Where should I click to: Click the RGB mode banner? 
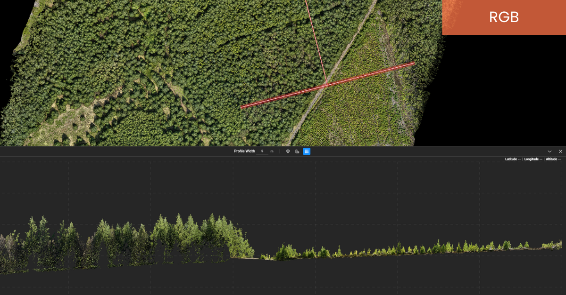(x=504, y=17)
